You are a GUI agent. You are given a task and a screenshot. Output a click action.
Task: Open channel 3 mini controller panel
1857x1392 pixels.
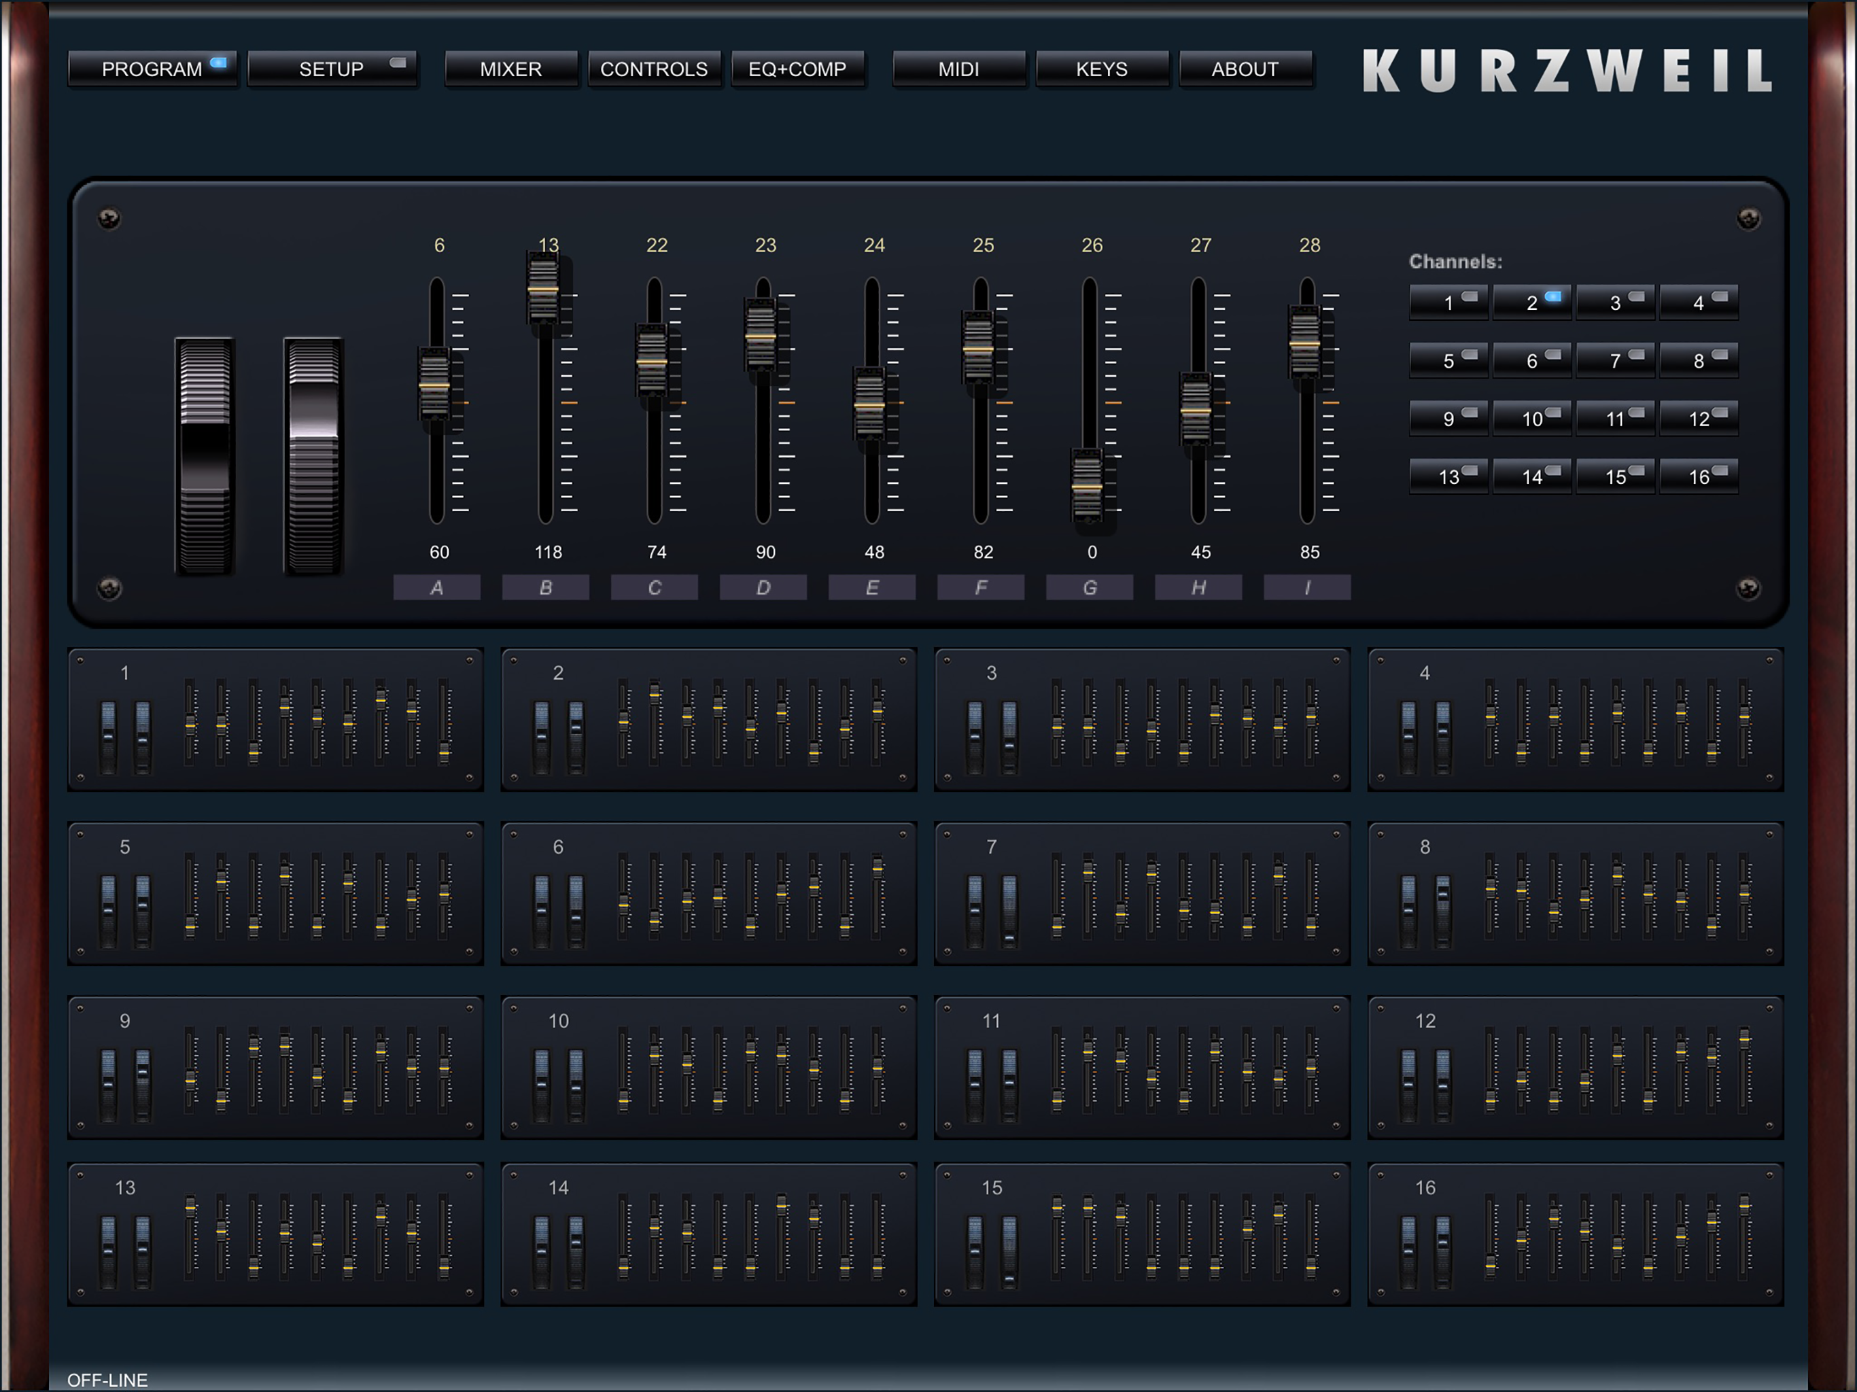coord(1142,720)
